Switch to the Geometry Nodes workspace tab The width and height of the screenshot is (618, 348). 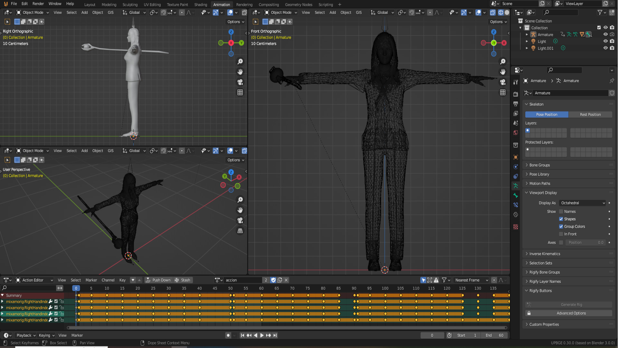pos(299,5)
